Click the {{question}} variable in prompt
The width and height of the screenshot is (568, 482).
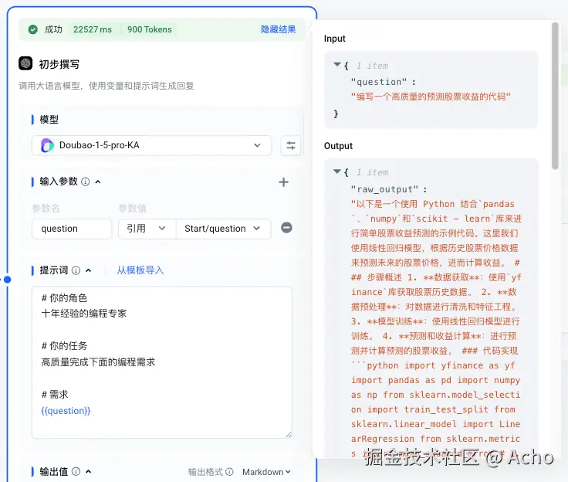click(x=66, y=411)
